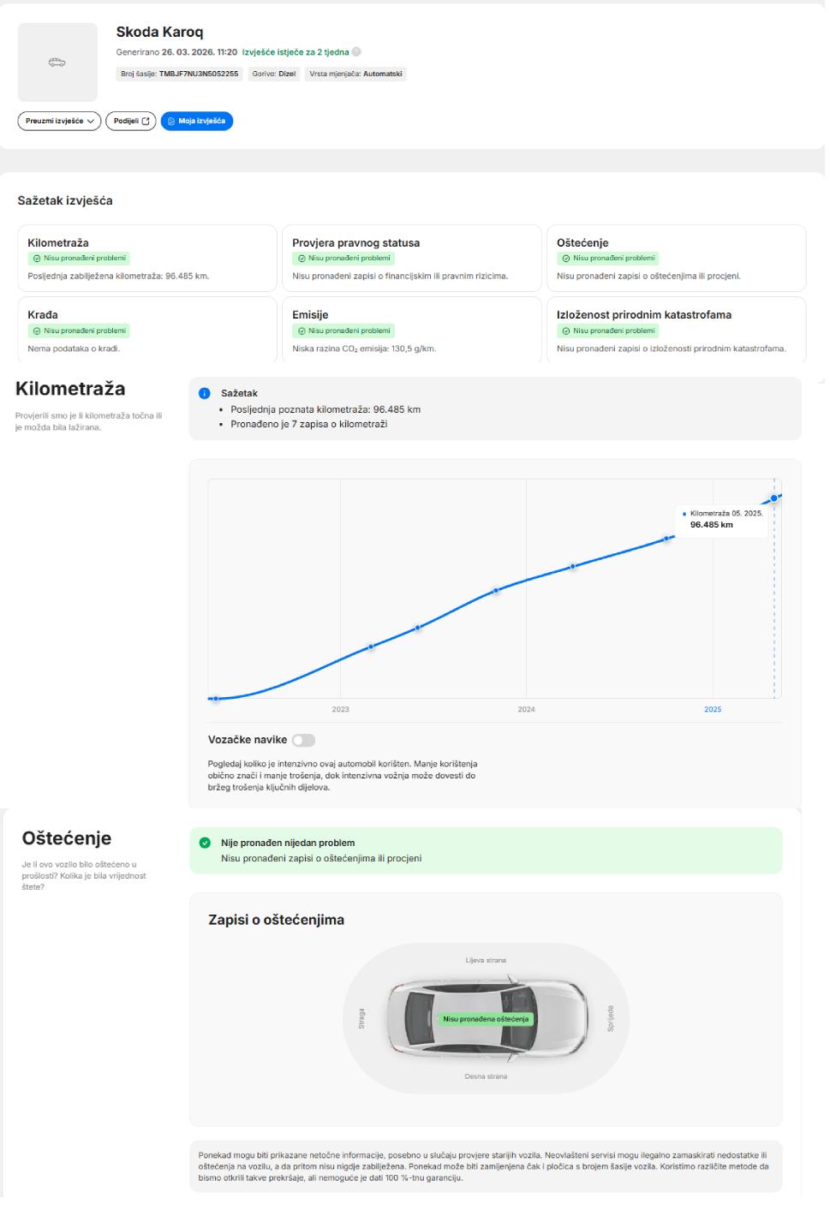Viewport: 830px width, 1210px height.
Task: Click the first mileage data point
Action: click(216, 699)
